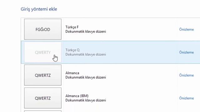
Task: Click the Almanca input method name
Action: (x=72, y=73)
